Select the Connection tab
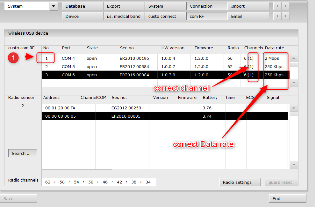Image resolution: width=315 pixels, height=207 pixels. pyautogui.click(x=207, y=6)
